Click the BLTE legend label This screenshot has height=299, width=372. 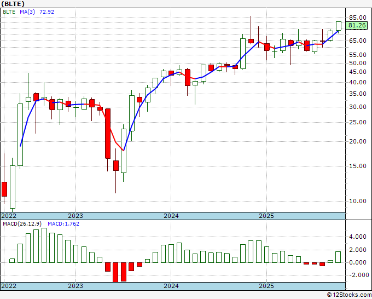[9, 12]
